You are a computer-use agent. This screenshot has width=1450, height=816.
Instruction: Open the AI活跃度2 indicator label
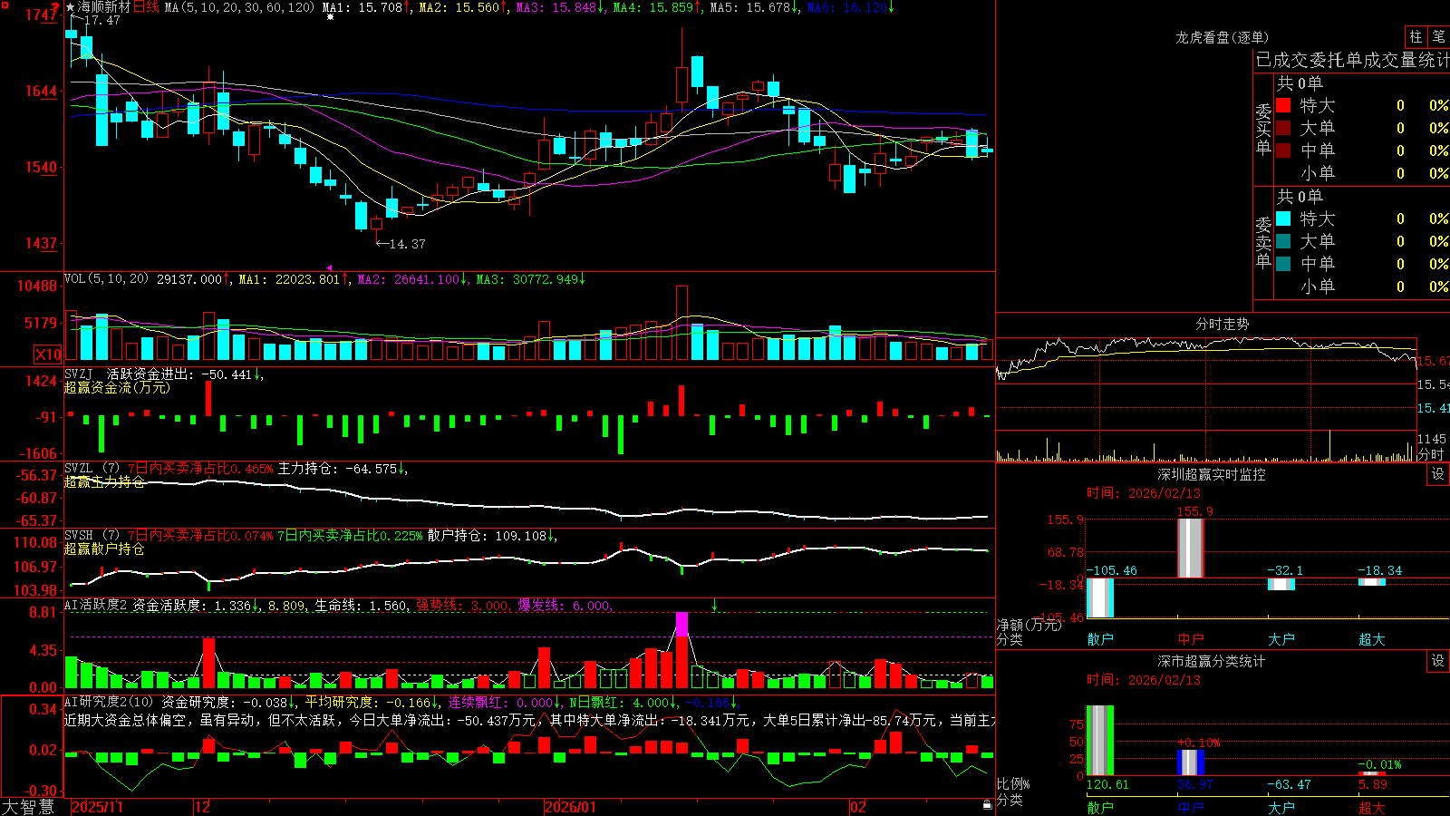(96, 605)
